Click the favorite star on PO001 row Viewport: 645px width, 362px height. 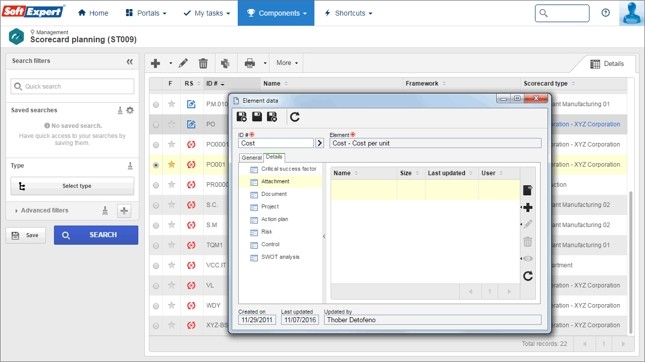[x=172, y=164]
